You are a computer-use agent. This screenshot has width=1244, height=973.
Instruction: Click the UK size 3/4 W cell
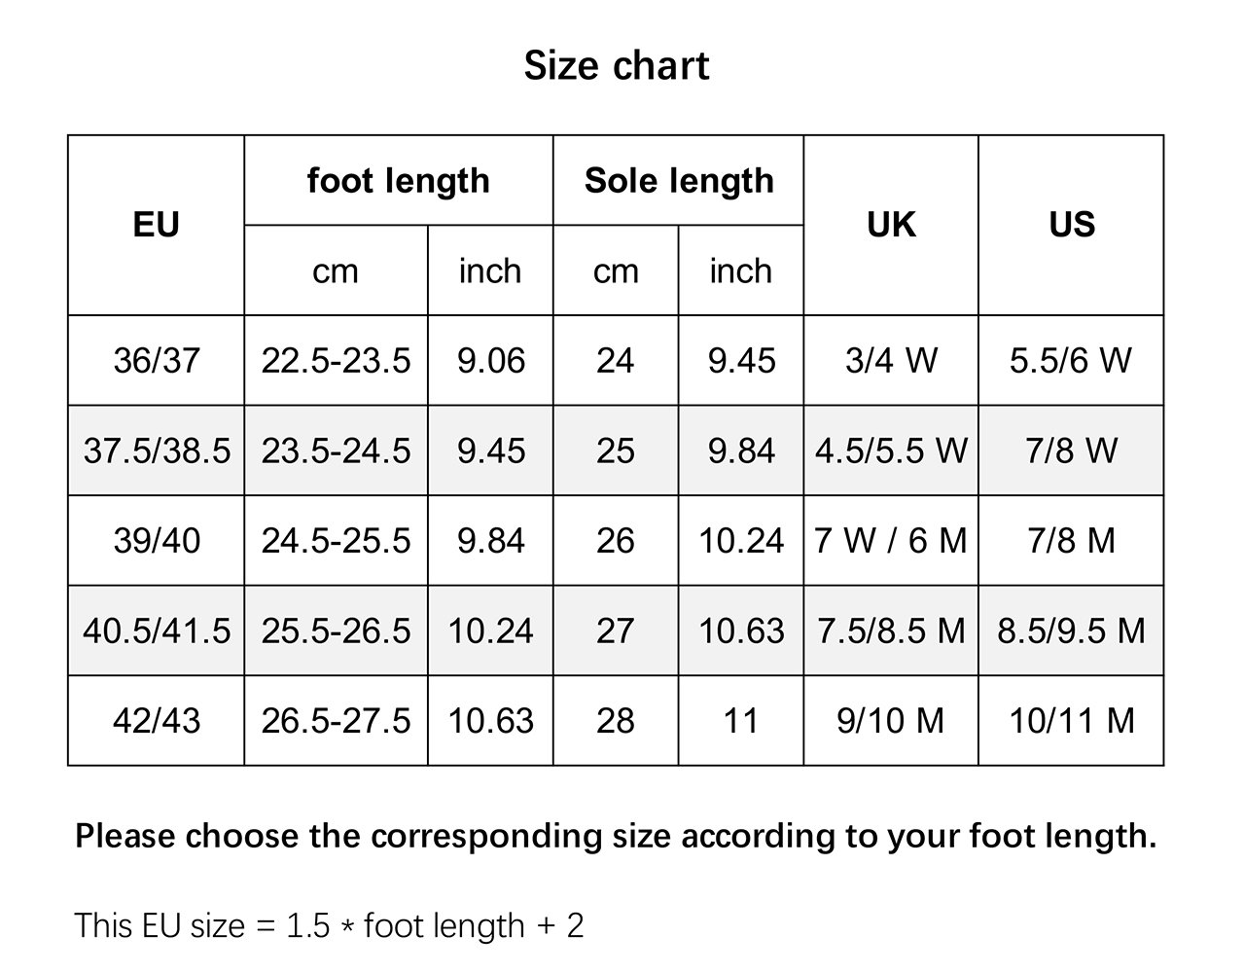click(891, 361)
